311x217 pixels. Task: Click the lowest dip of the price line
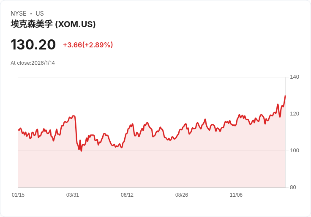coord(81,151)
